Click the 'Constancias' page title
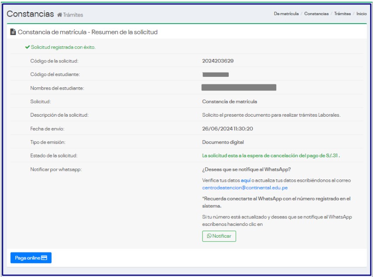The height and width of the screenshot is (277, 373). 30,14
